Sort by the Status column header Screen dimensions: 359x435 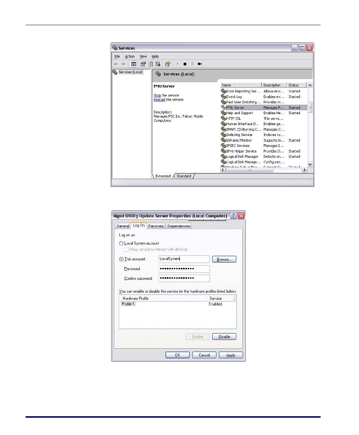click(x=297, y=85)
